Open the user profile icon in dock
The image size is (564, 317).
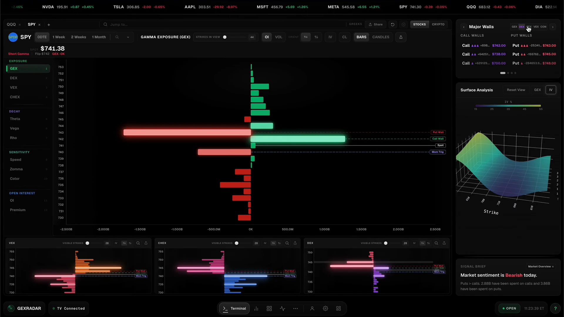tap(312, 308)
